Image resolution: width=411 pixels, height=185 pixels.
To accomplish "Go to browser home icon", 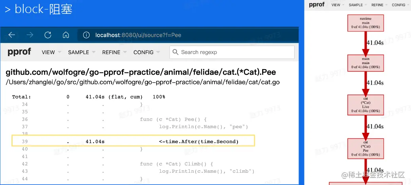I will click(66, 35).
